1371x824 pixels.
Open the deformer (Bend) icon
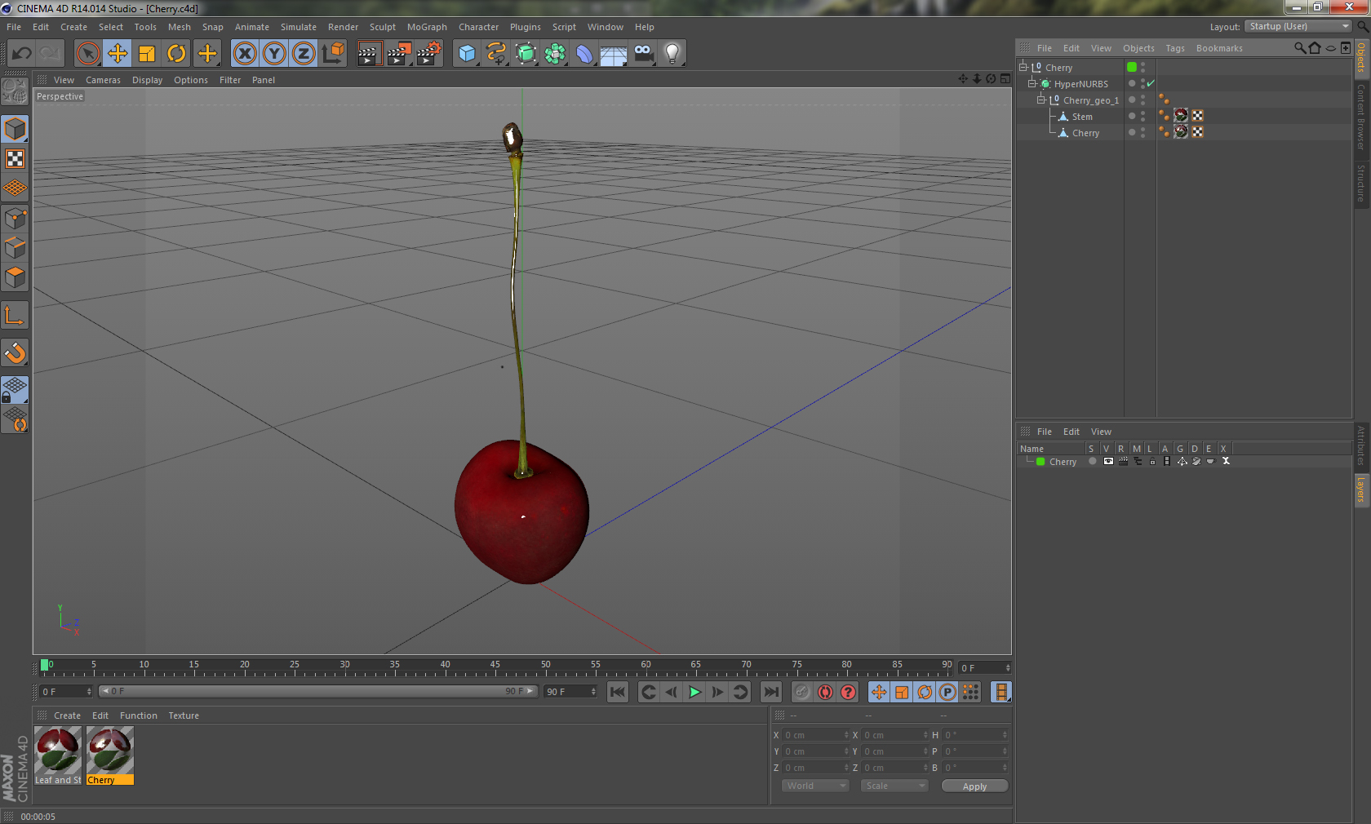584,54
